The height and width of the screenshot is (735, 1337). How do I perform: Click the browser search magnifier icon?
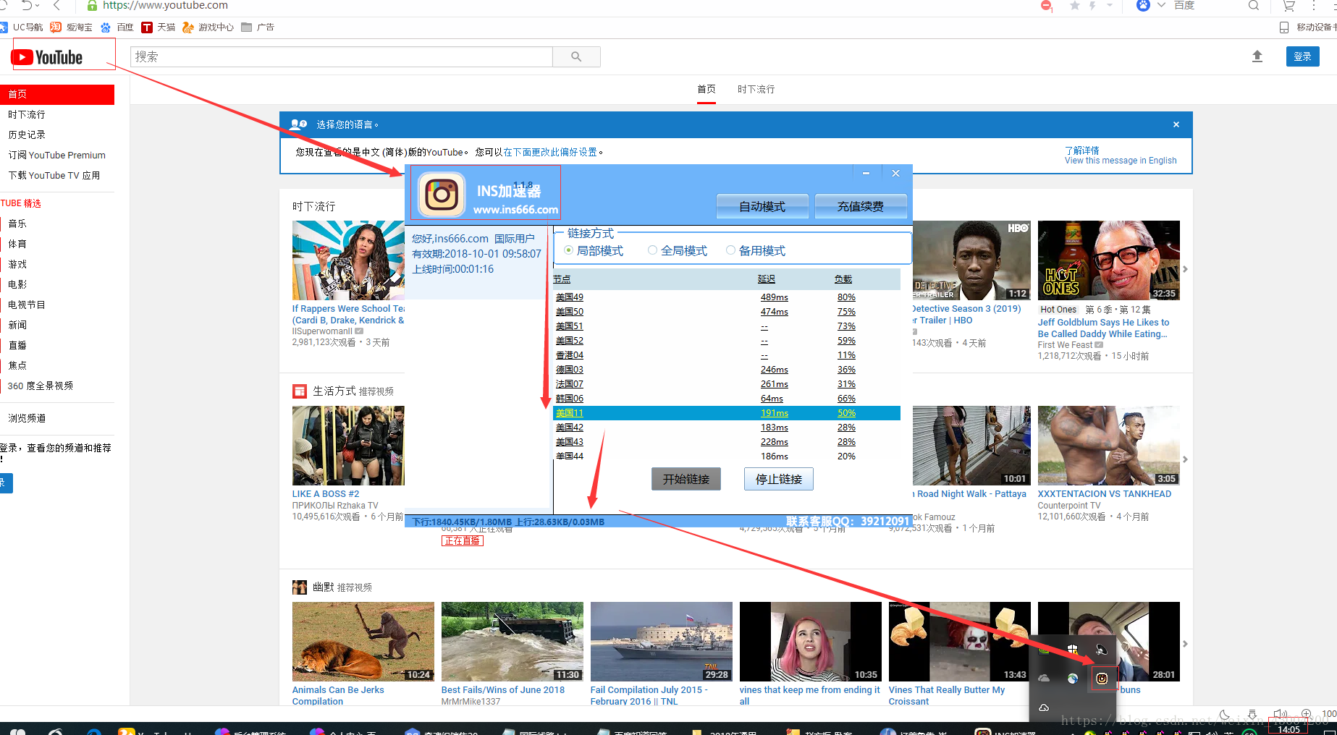(1254, 6)
